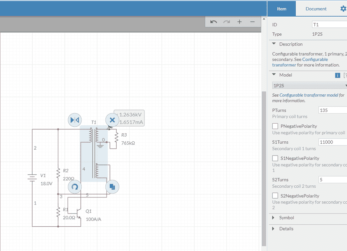The height and width of the screenshot is (251, 347).
Task: Enable the PNegativePolarity checkbox
Action: click(275, 126)
